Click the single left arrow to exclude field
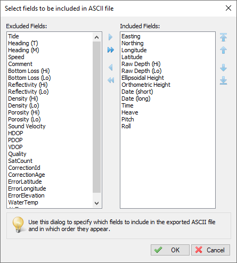The width and height of the screenshot is (237, 263). coord(111,68)
